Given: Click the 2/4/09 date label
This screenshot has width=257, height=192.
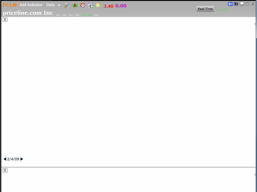Looking at the screenshot, I should [13, 159].
